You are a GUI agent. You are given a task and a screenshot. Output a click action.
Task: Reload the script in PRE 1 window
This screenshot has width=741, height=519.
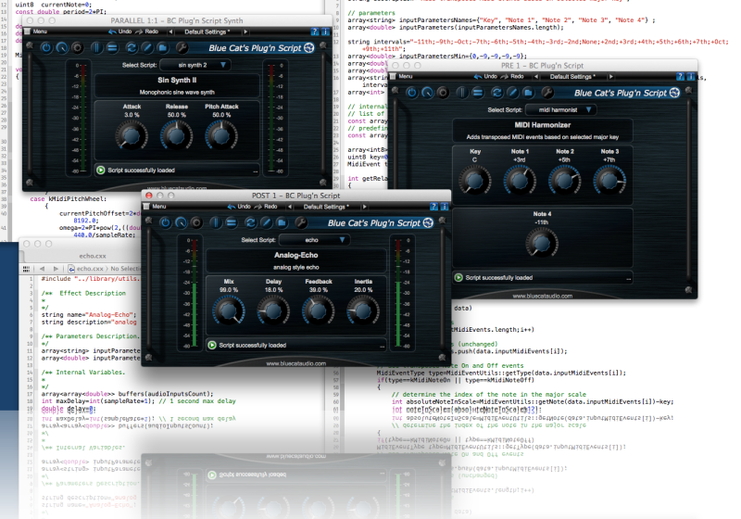pyautogui.click(x=497, y=93)
